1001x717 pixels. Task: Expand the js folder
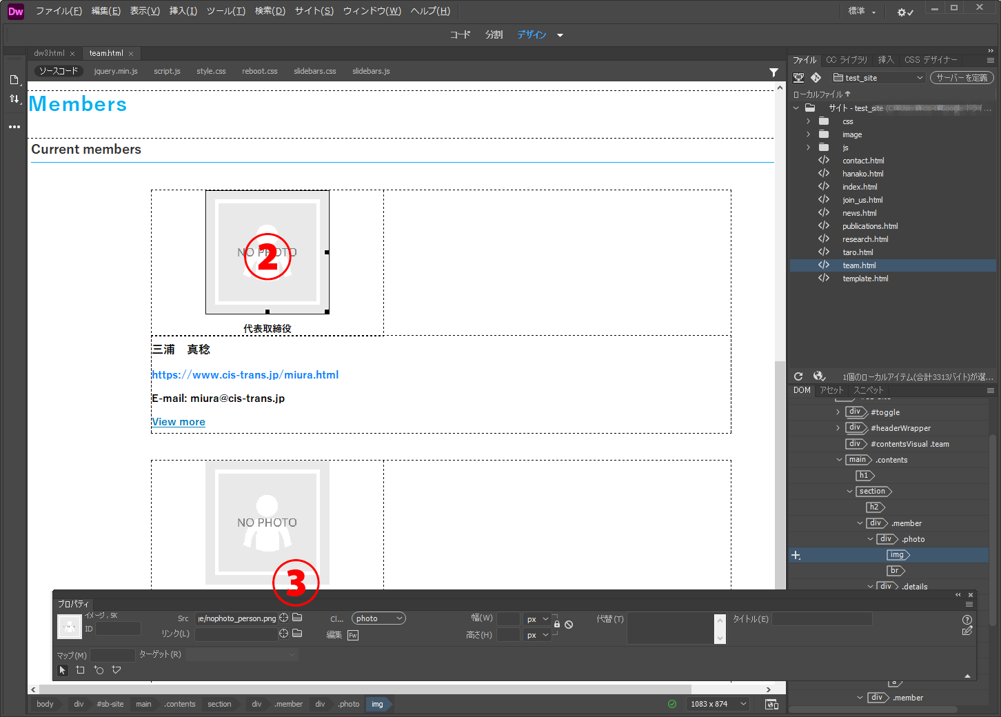(x=808, y=148)
